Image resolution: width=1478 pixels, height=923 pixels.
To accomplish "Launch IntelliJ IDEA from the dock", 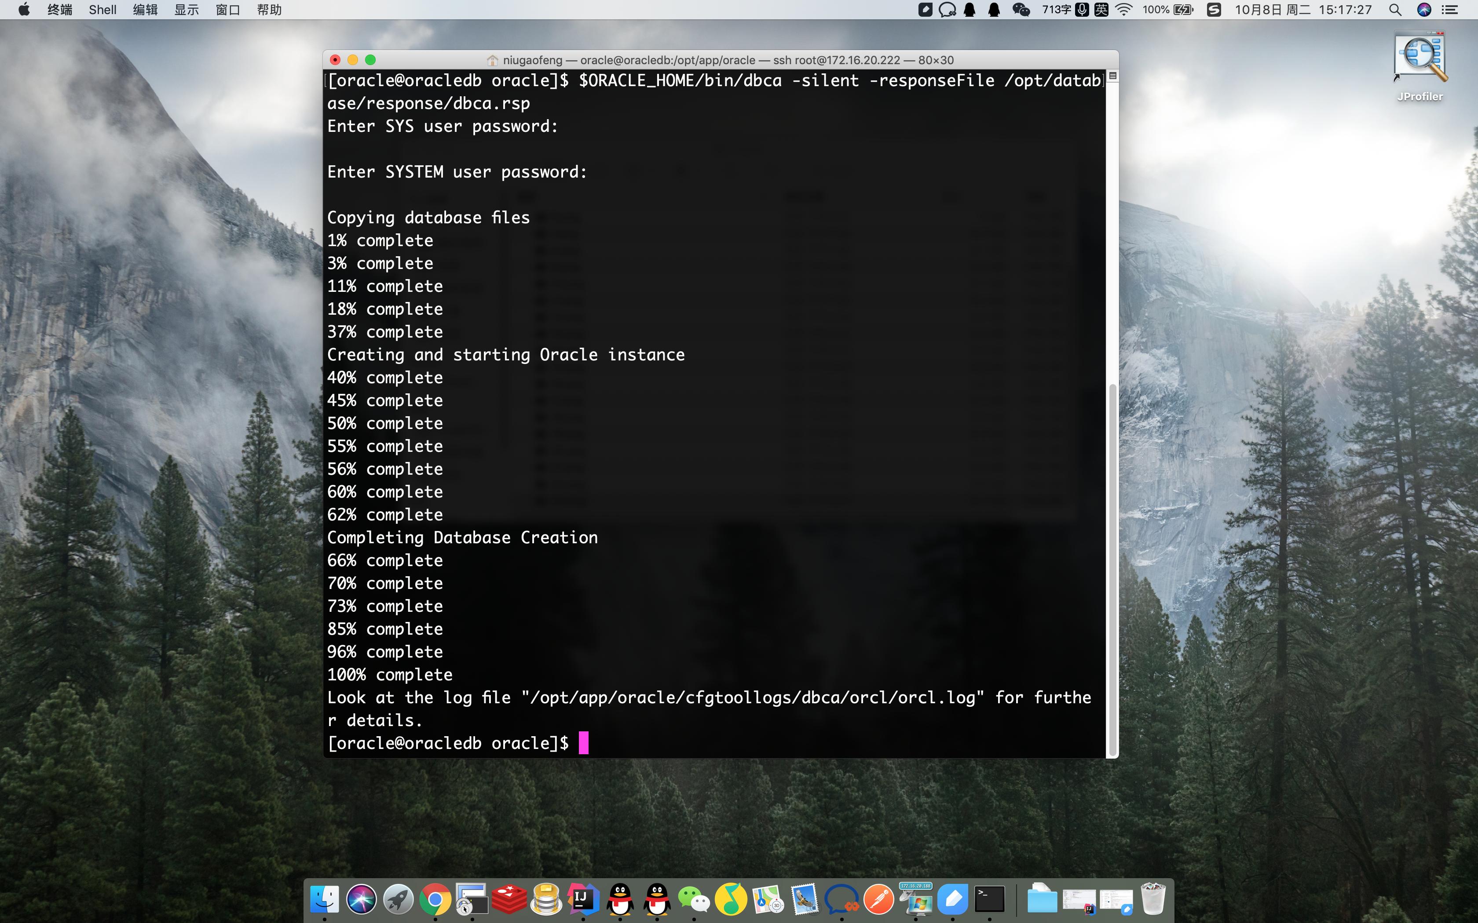I will [x=583, y=900].
